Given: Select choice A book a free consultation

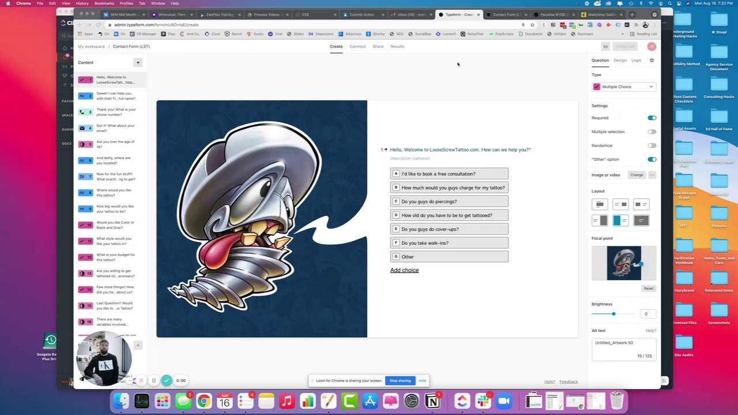Looking at the screenshot, I should 449,173.
